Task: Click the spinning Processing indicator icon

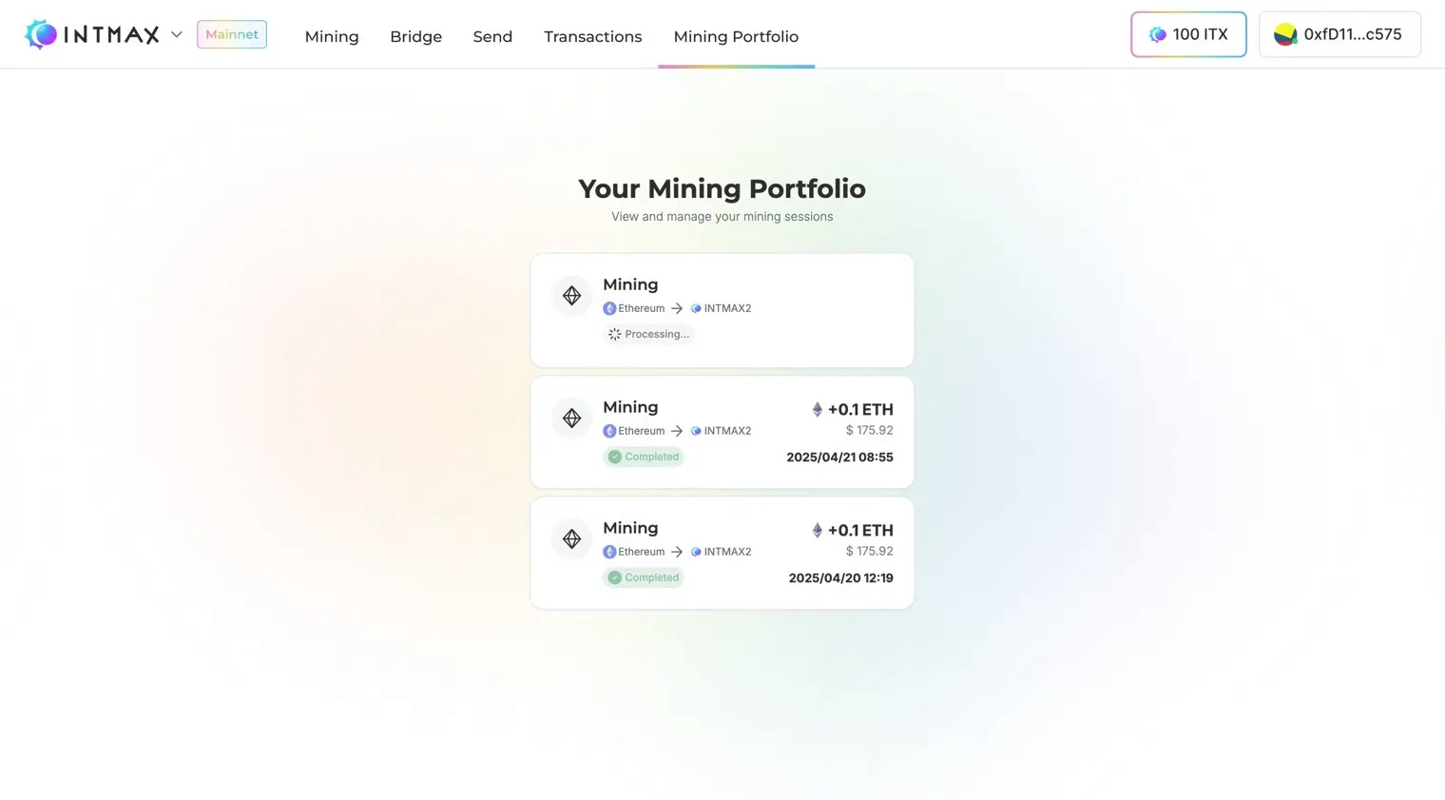Action: tap(614, 334)
